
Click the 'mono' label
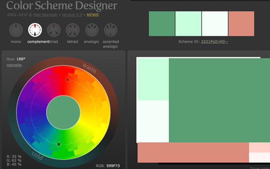click(16, 42)
